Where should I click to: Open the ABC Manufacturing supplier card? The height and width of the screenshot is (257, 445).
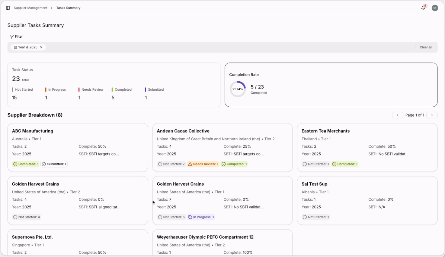(78, 147)
